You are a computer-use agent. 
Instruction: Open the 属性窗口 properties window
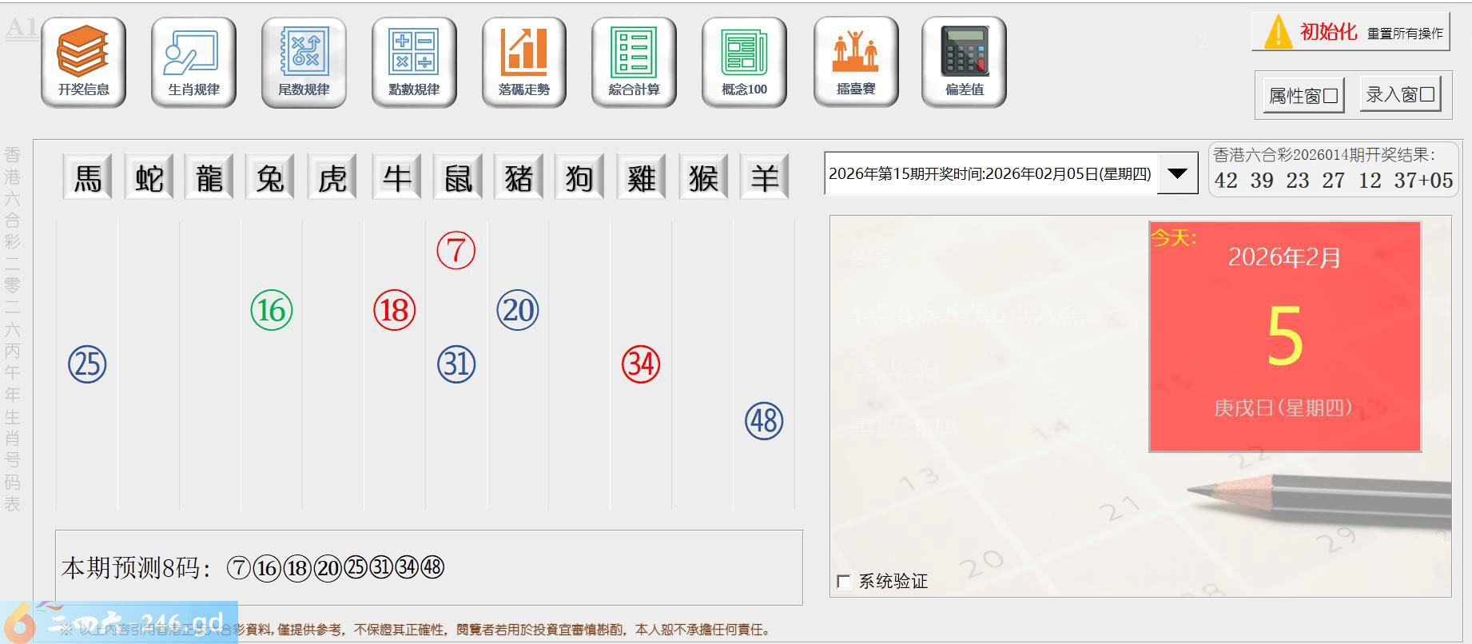pos(1303,96)
